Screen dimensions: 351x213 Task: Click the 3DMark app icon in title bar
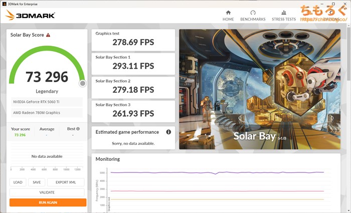[x=4, y=4]
